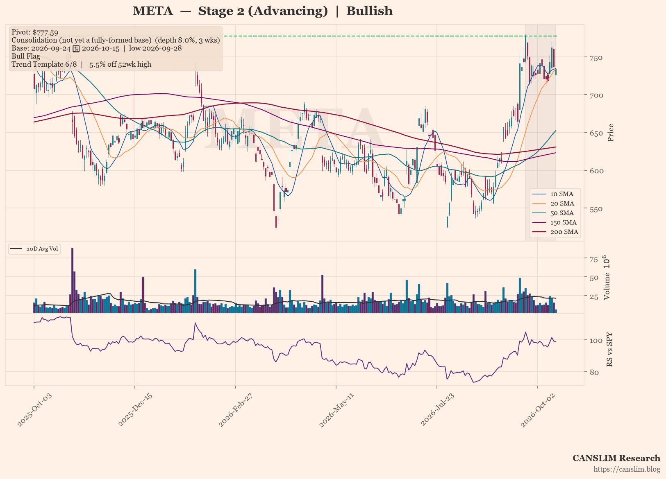The width and height of the screenshot is (666, 479).
Task: Click the 650 price axis label
Action: [596, 133]
